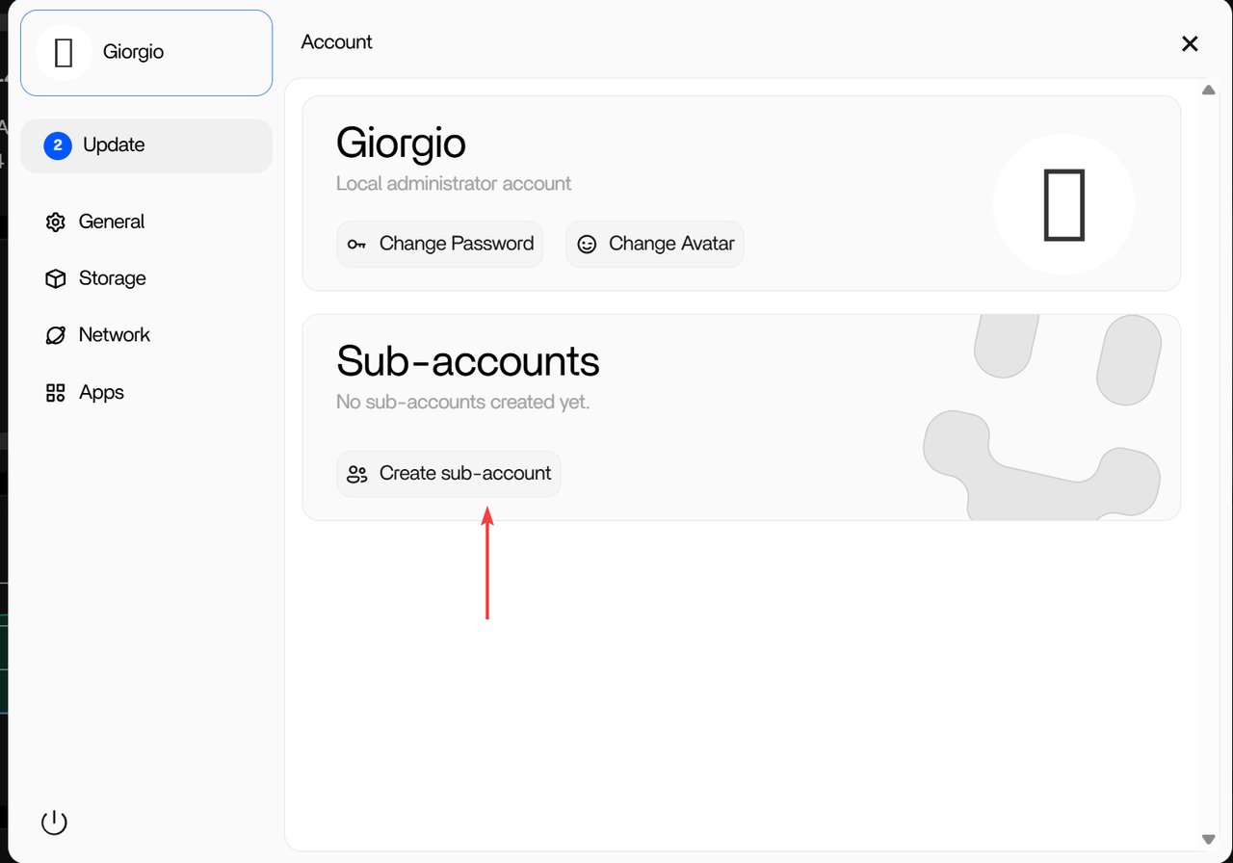Click the No sub-accounts created yet text

tap(462, 402)
